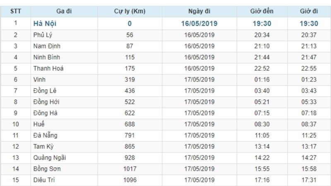
Task: Click the Giờ đi column header
Action: (309, 11)
